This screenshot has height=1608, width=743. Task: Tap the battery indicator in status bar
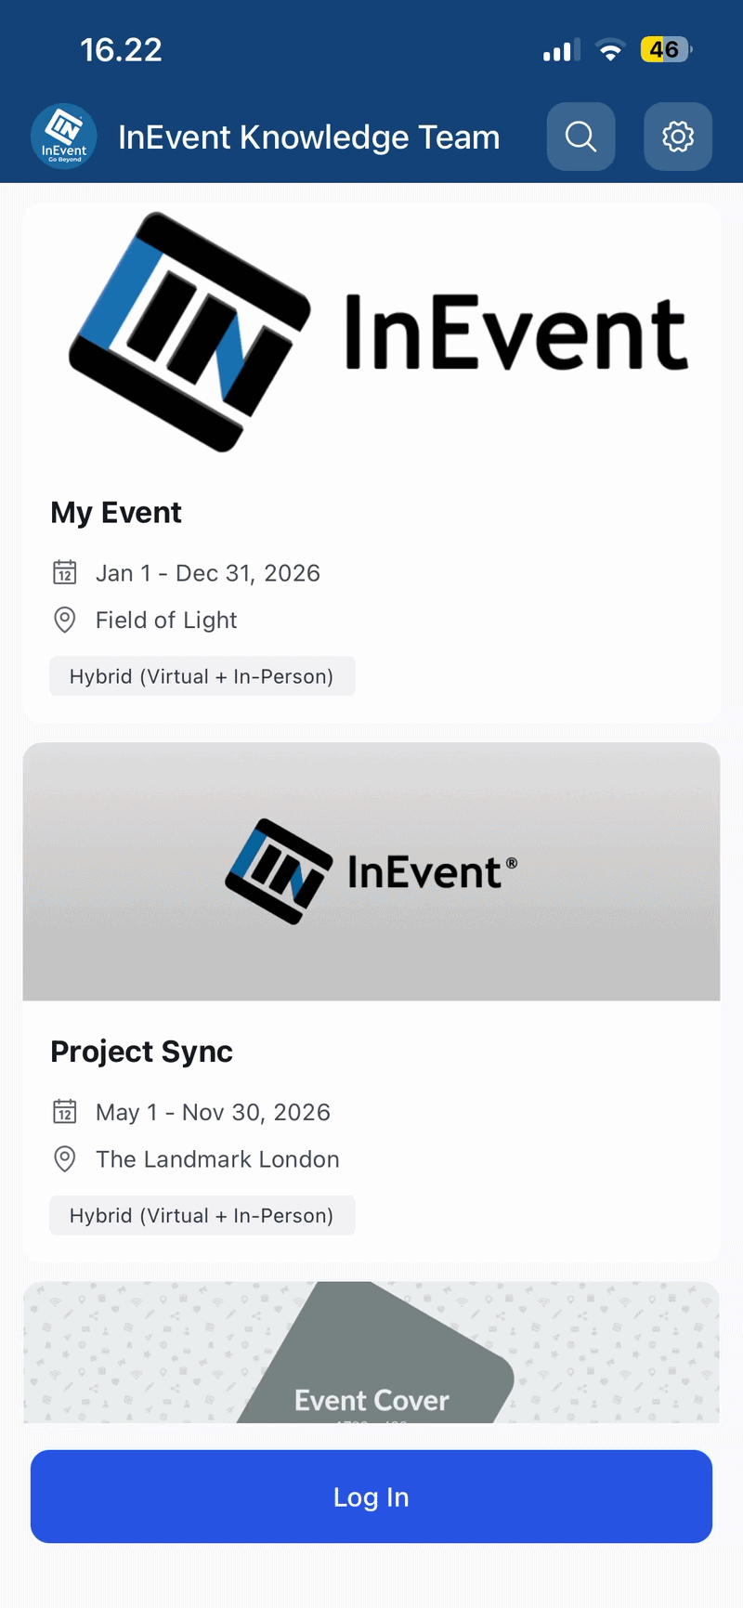(x=666, y=49)
